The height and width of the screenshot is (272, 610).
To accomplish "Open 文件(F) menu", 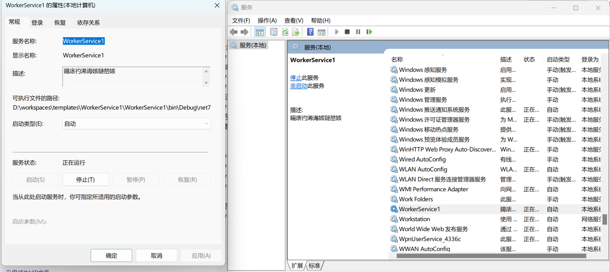I will click(x=241, y=20).
